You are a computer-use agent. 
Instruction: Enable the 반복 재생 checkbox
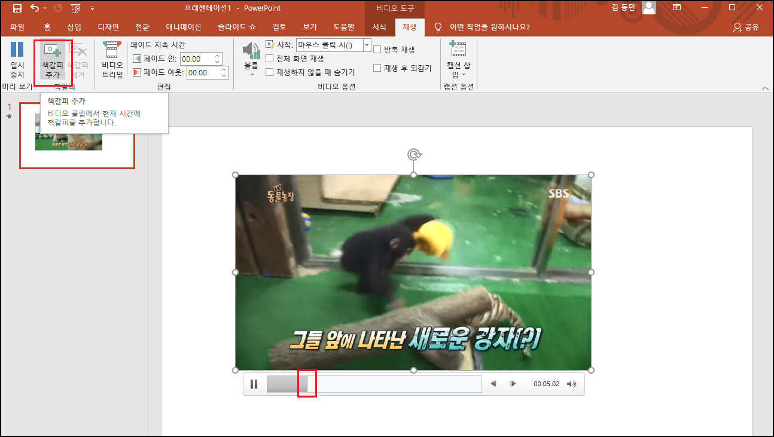[x=377, y=50]
